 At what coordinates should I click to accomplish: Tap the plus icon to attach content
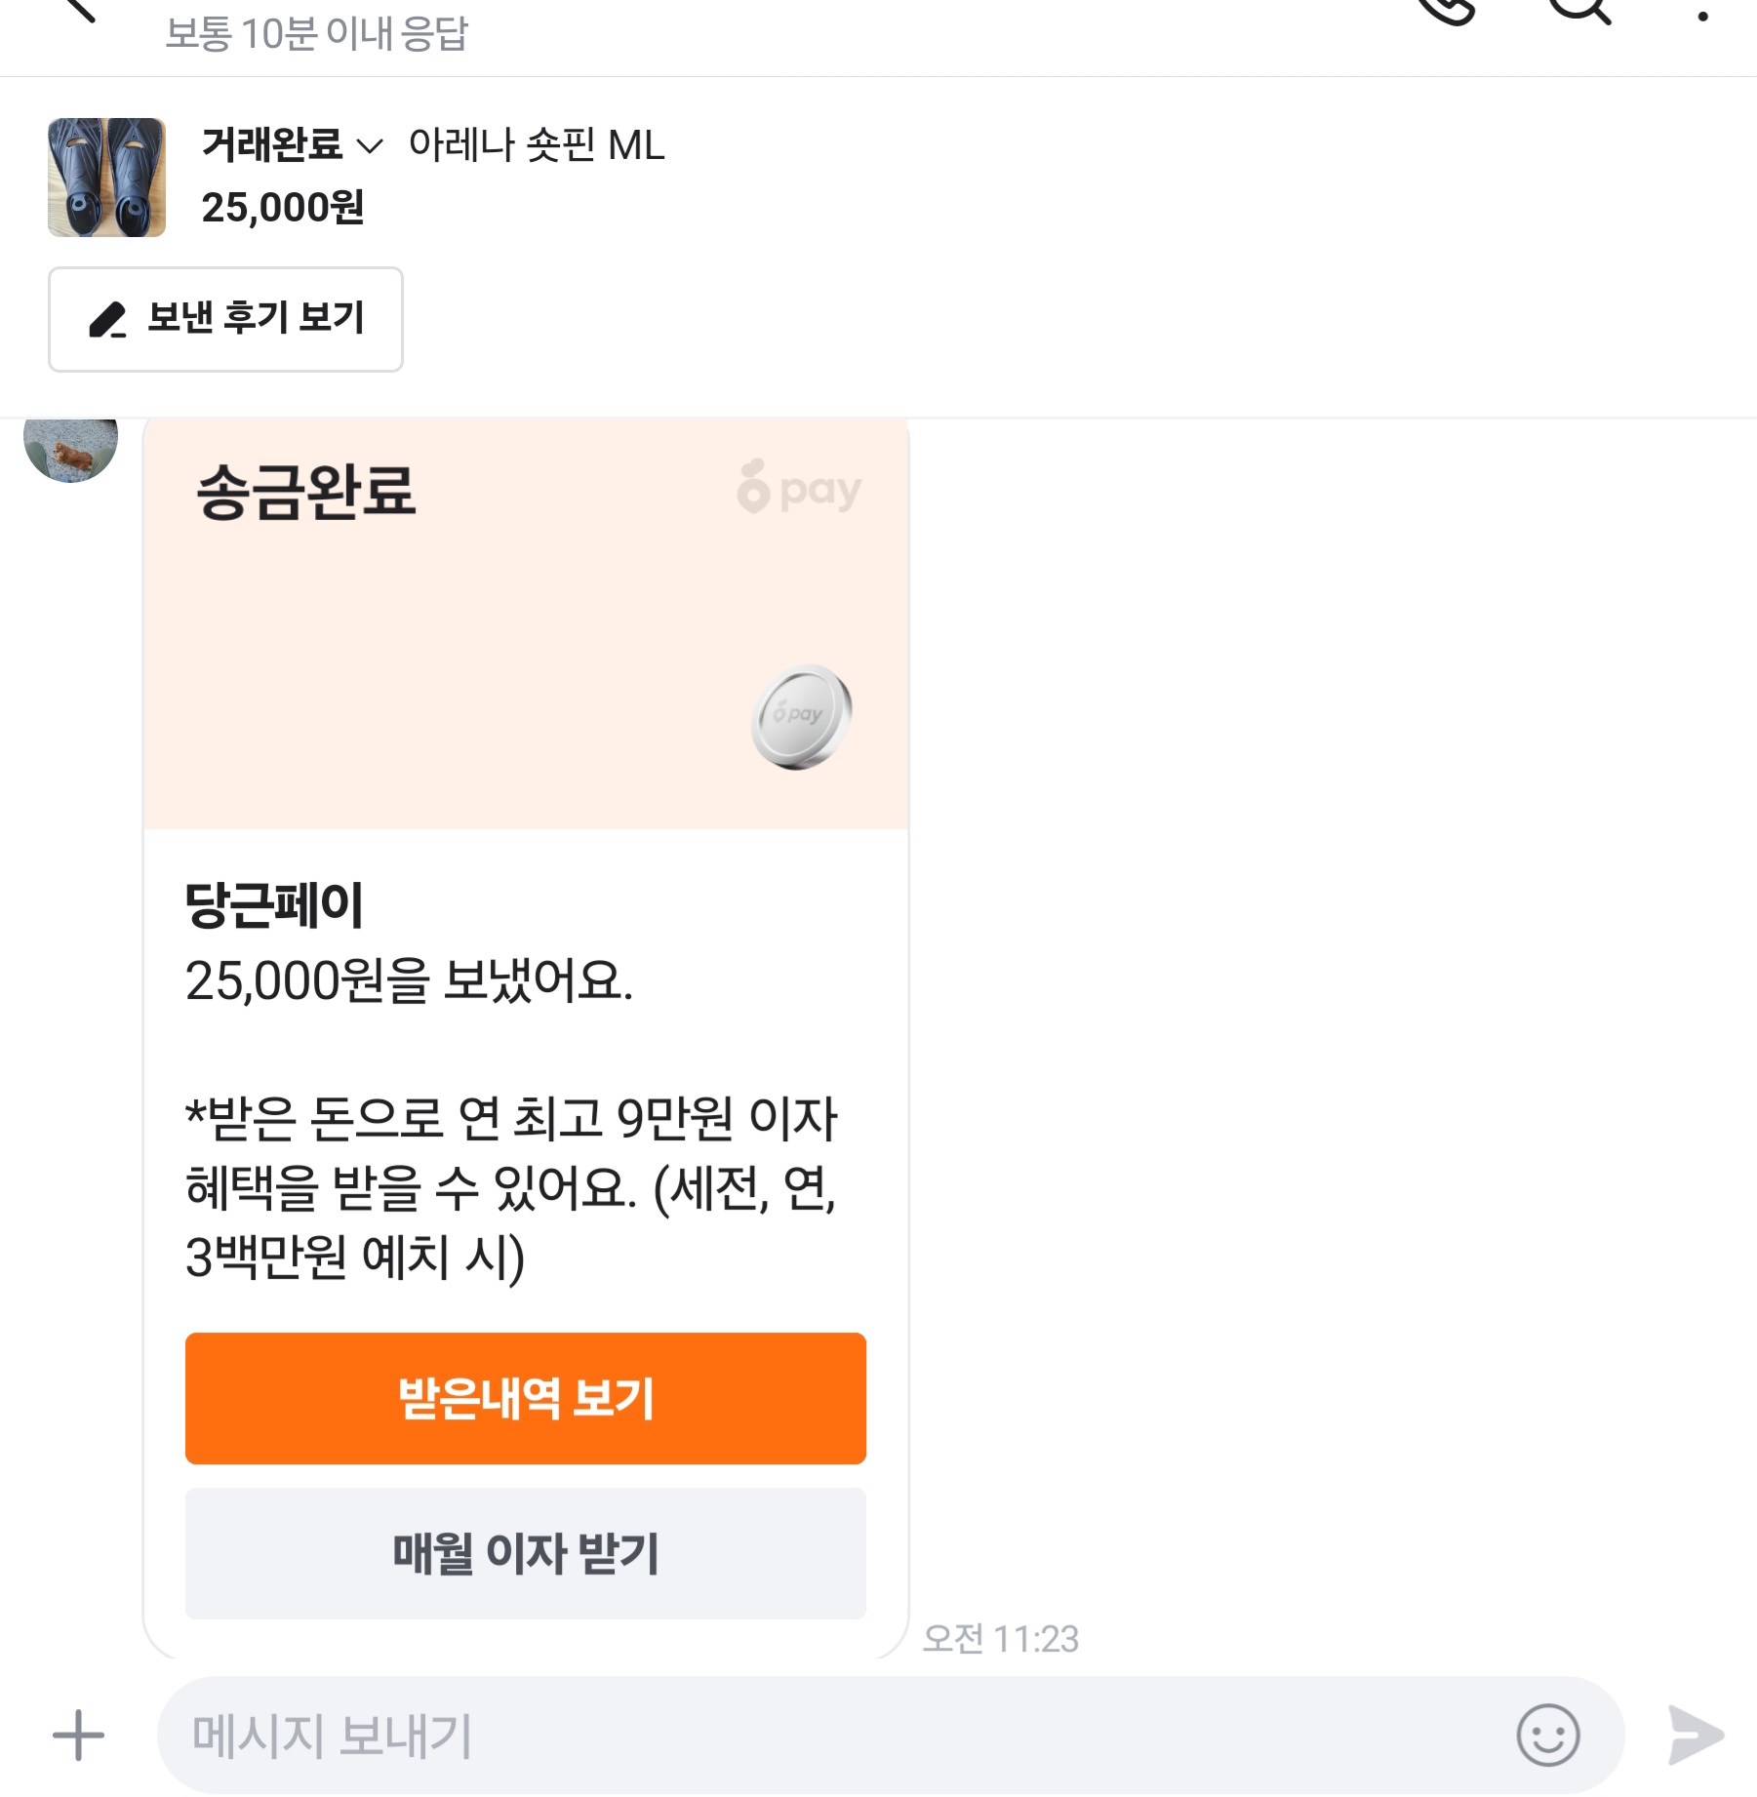[x=78, y=1736]
